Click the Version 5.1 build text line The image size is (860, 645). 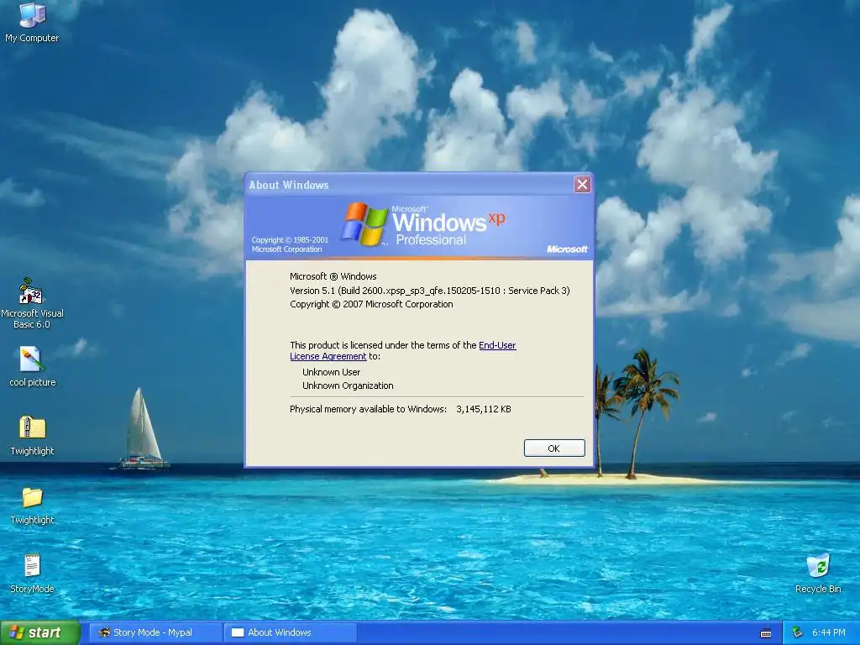coord(429,291)
